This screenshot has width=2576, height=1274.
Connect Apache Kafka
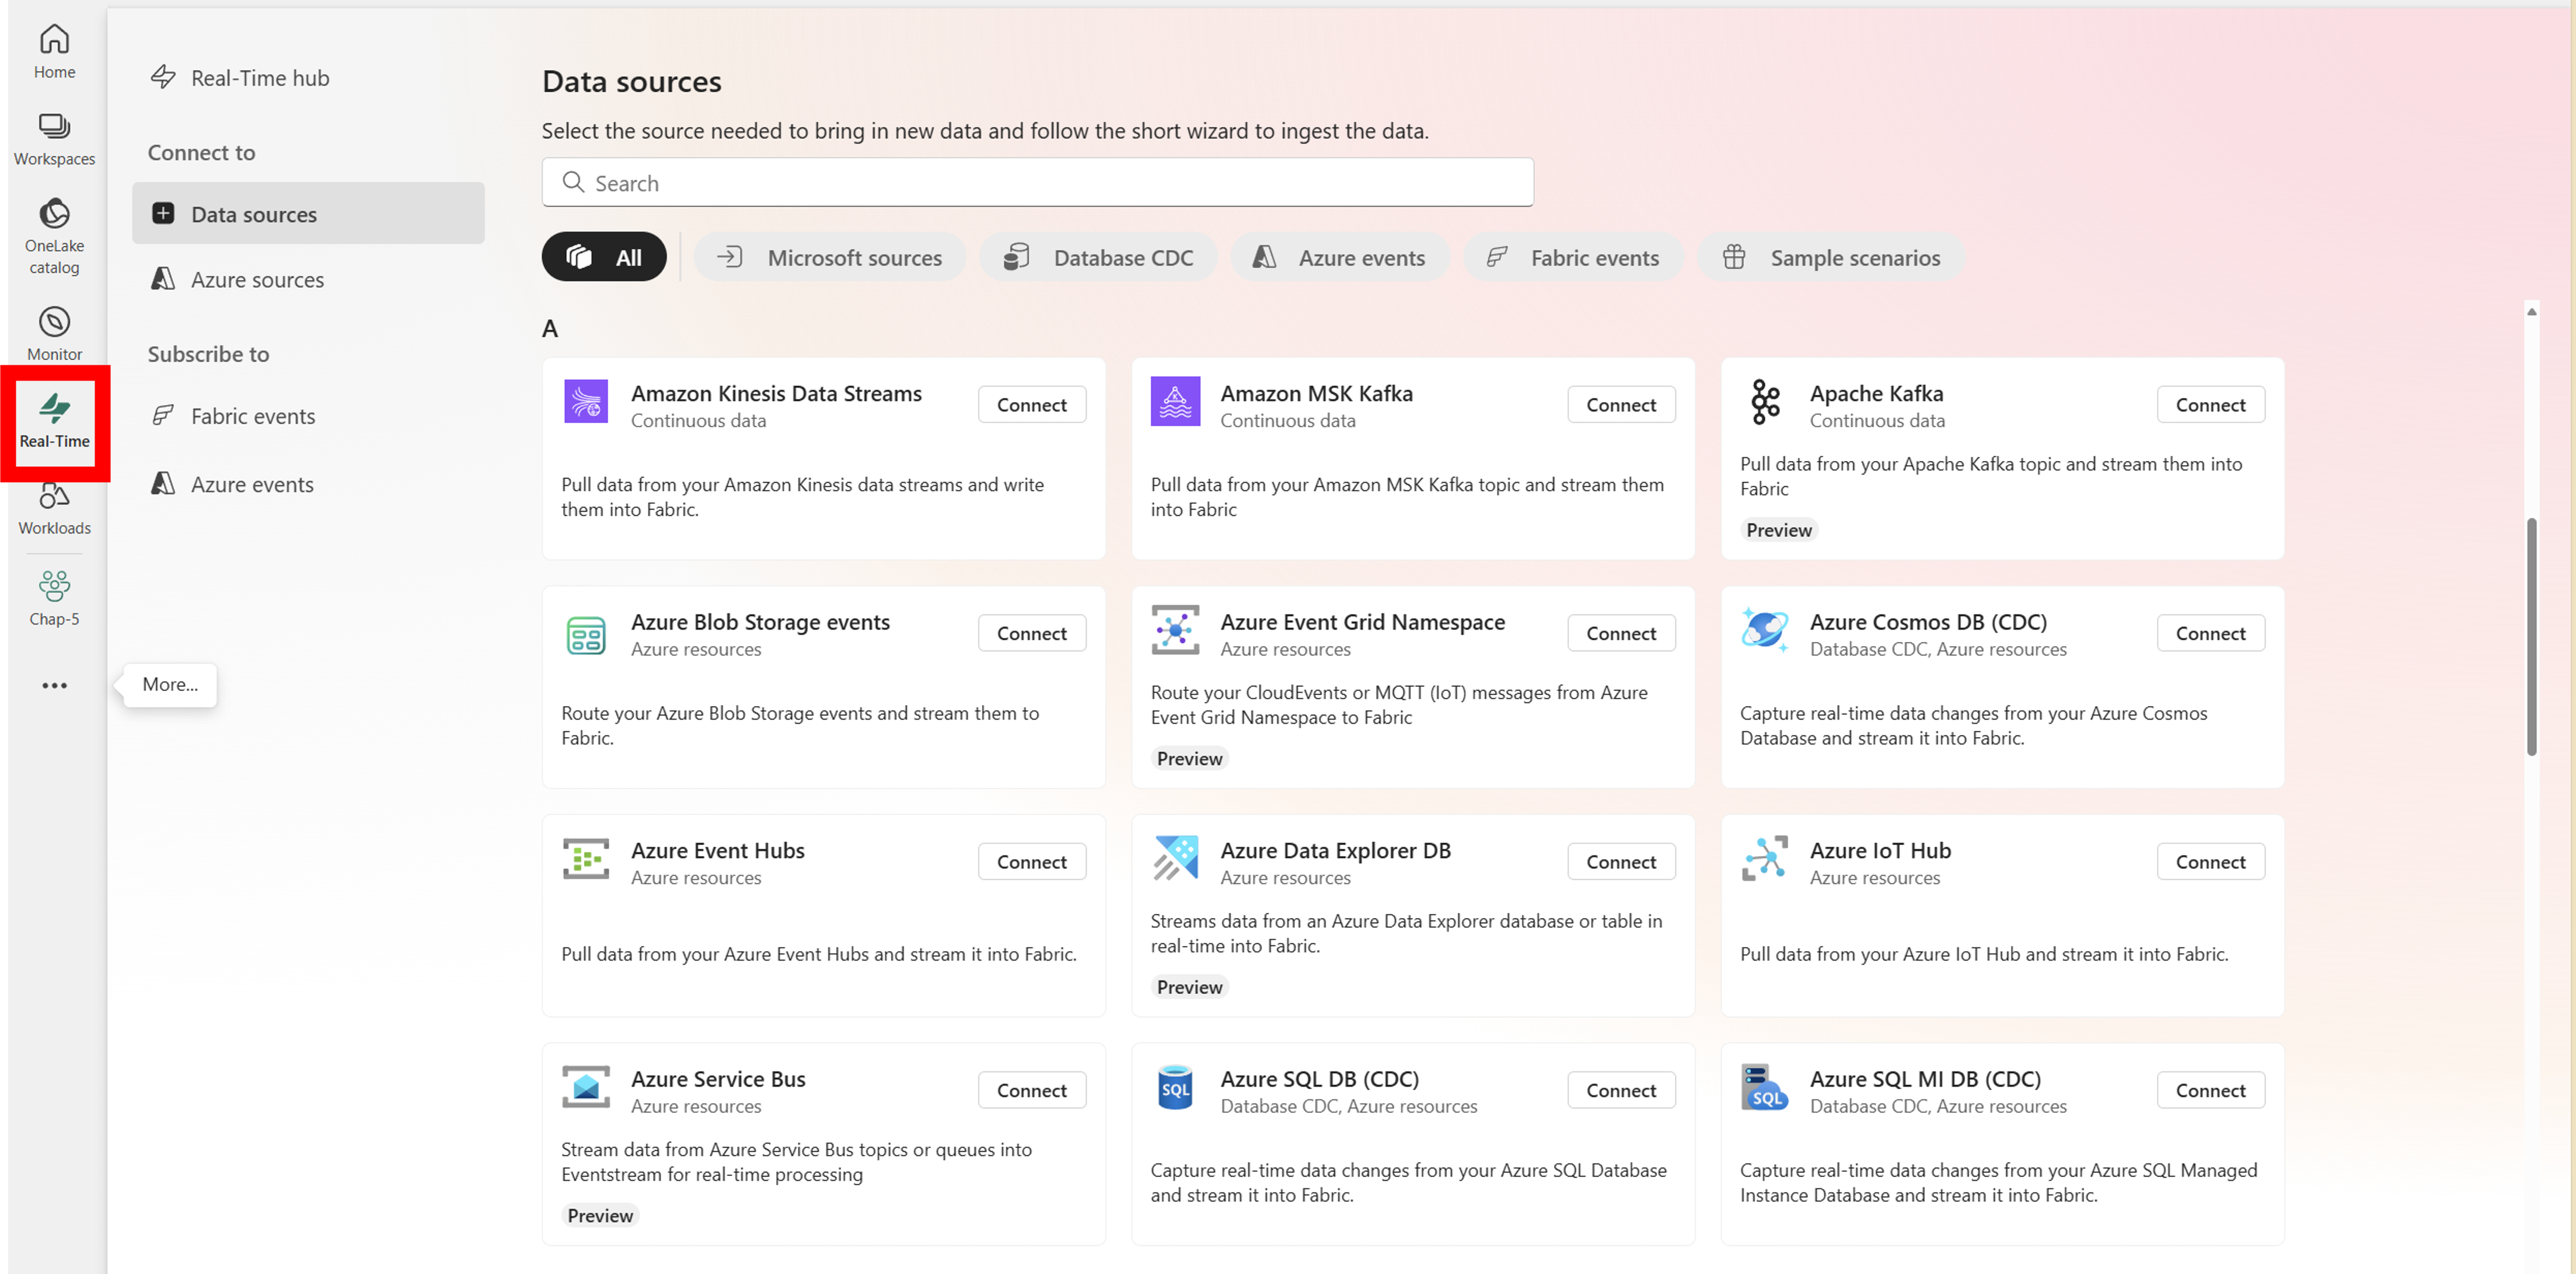2210,404
